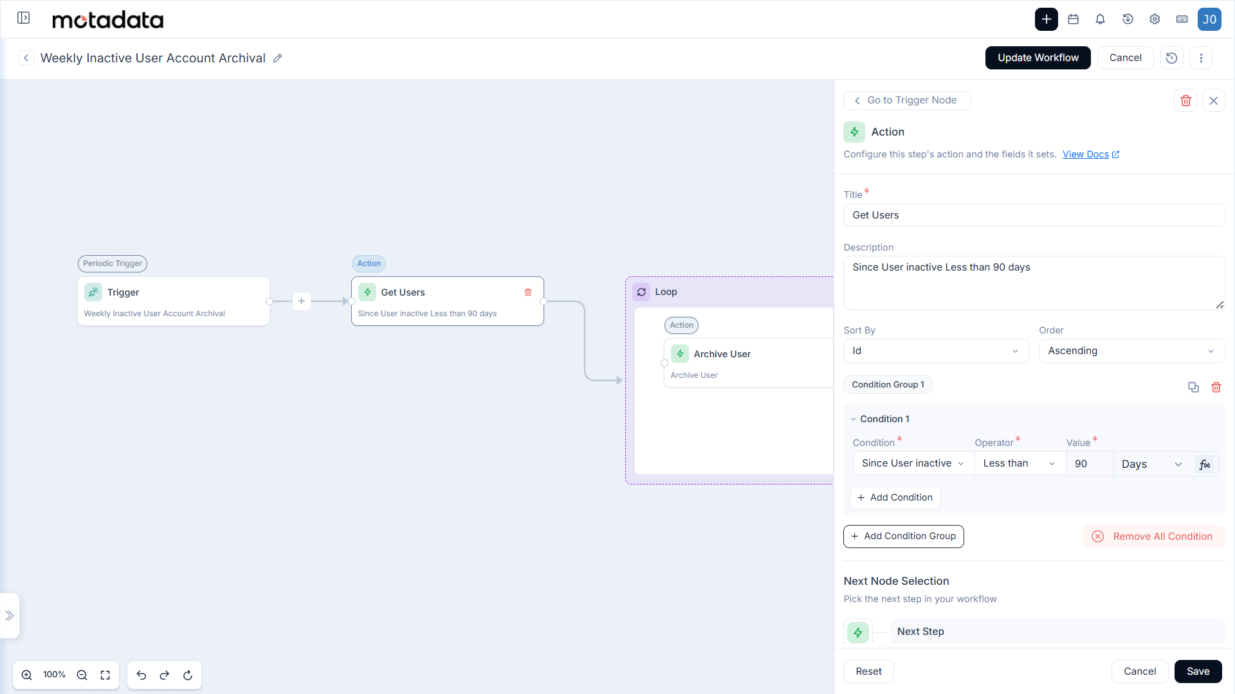Click Go to Trigger Node
Screen dimensions: 1235x694
click(x=906, y=100)
